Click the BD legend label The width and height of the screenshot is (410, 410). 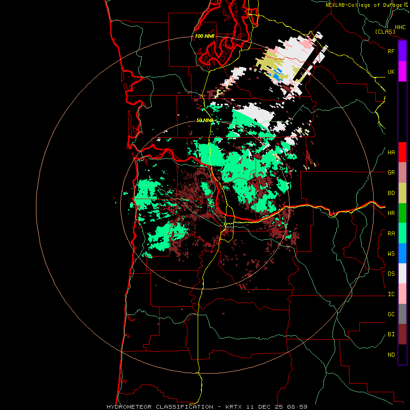tap(391, 193)
